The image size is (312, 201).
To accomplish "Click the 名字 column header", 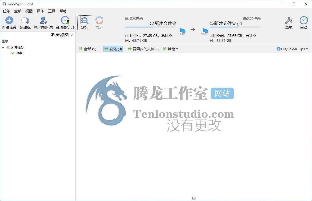I will click(x=5, y=41).
